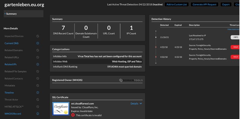Click the certificate thumbnail image

point(61,109)
